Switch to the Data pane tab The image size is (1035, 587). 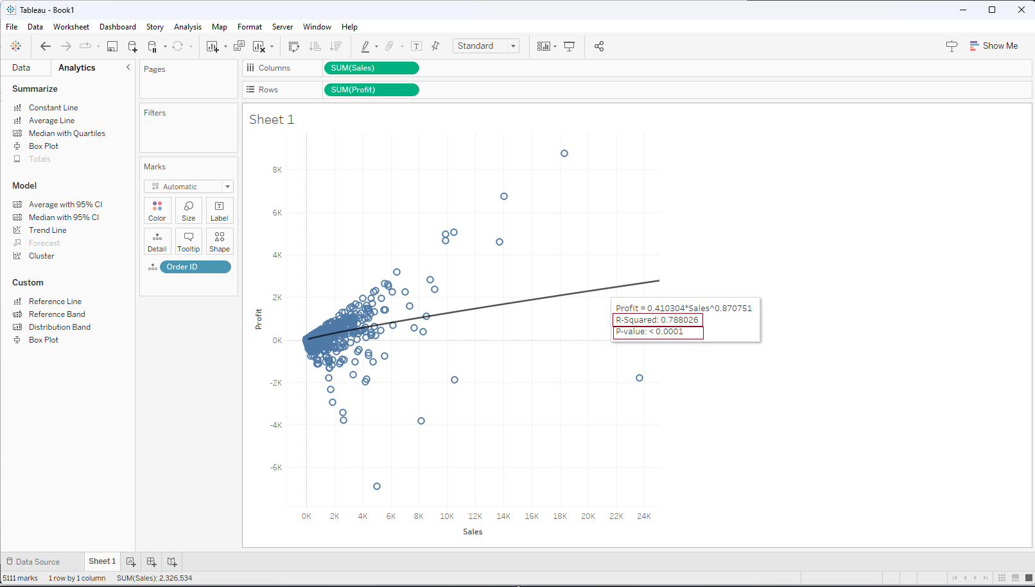(21, 67)
